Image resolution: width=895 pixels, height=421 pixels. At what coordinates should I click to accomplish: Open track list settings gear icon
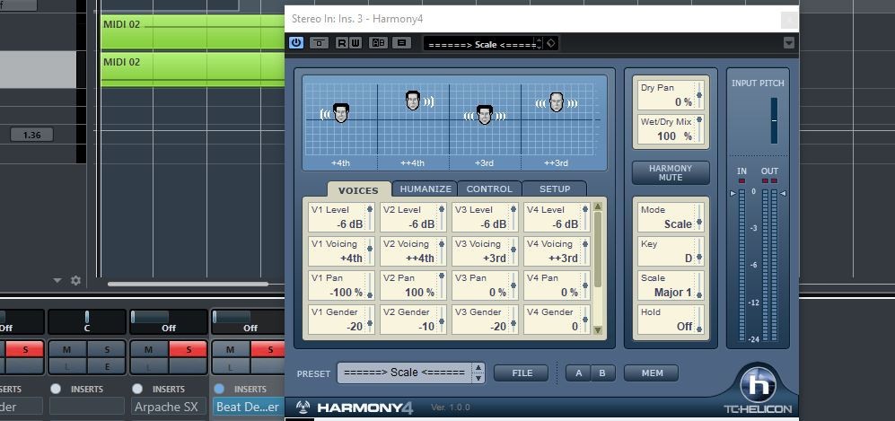75,281
